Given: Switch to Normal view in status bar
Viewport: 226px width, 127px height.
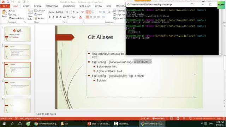Looking at the screenshot, I should tap(172, 119).
